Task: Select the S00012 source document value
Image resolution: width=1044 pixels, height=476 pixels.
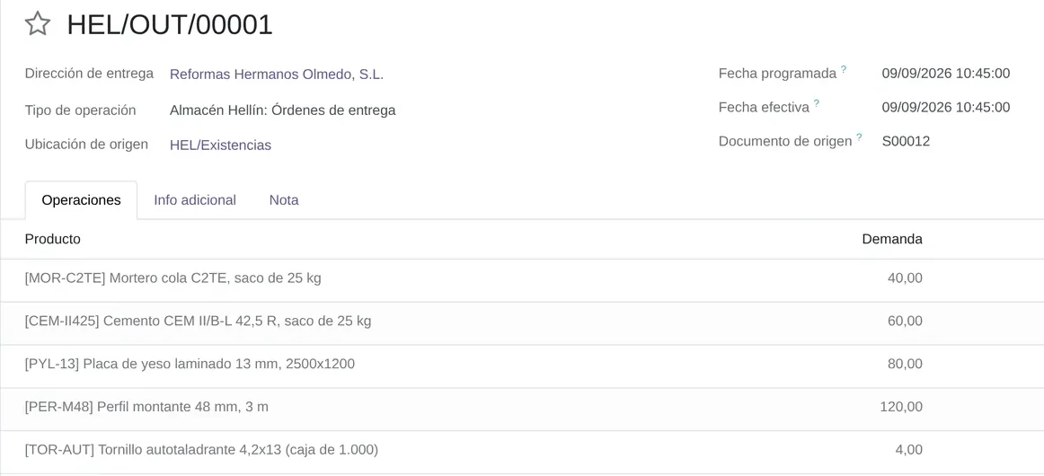Action: 906,141
